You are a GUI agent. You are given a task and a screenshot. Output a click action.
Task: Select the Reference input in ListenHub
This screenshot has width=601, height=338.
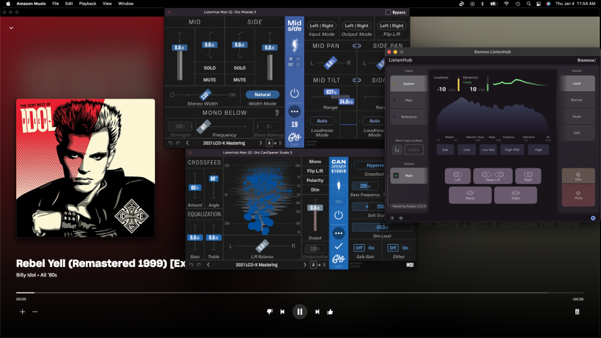[408, 117]
